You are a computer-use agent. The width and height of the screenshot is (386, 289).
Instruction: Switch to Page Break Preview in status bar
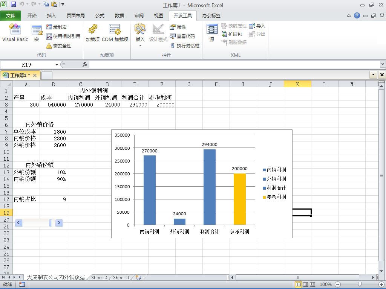(312, 284)
